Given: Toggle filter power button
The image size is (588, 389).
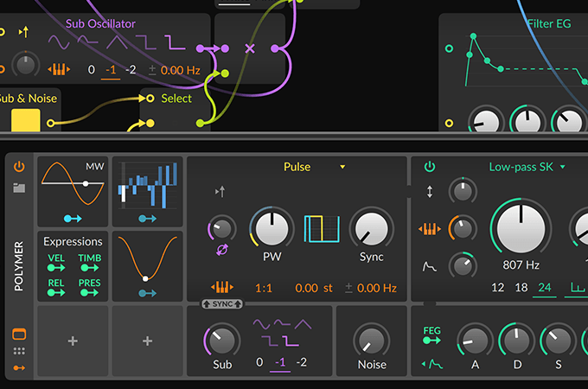Looking at the screenshot, I should point(430,166).
